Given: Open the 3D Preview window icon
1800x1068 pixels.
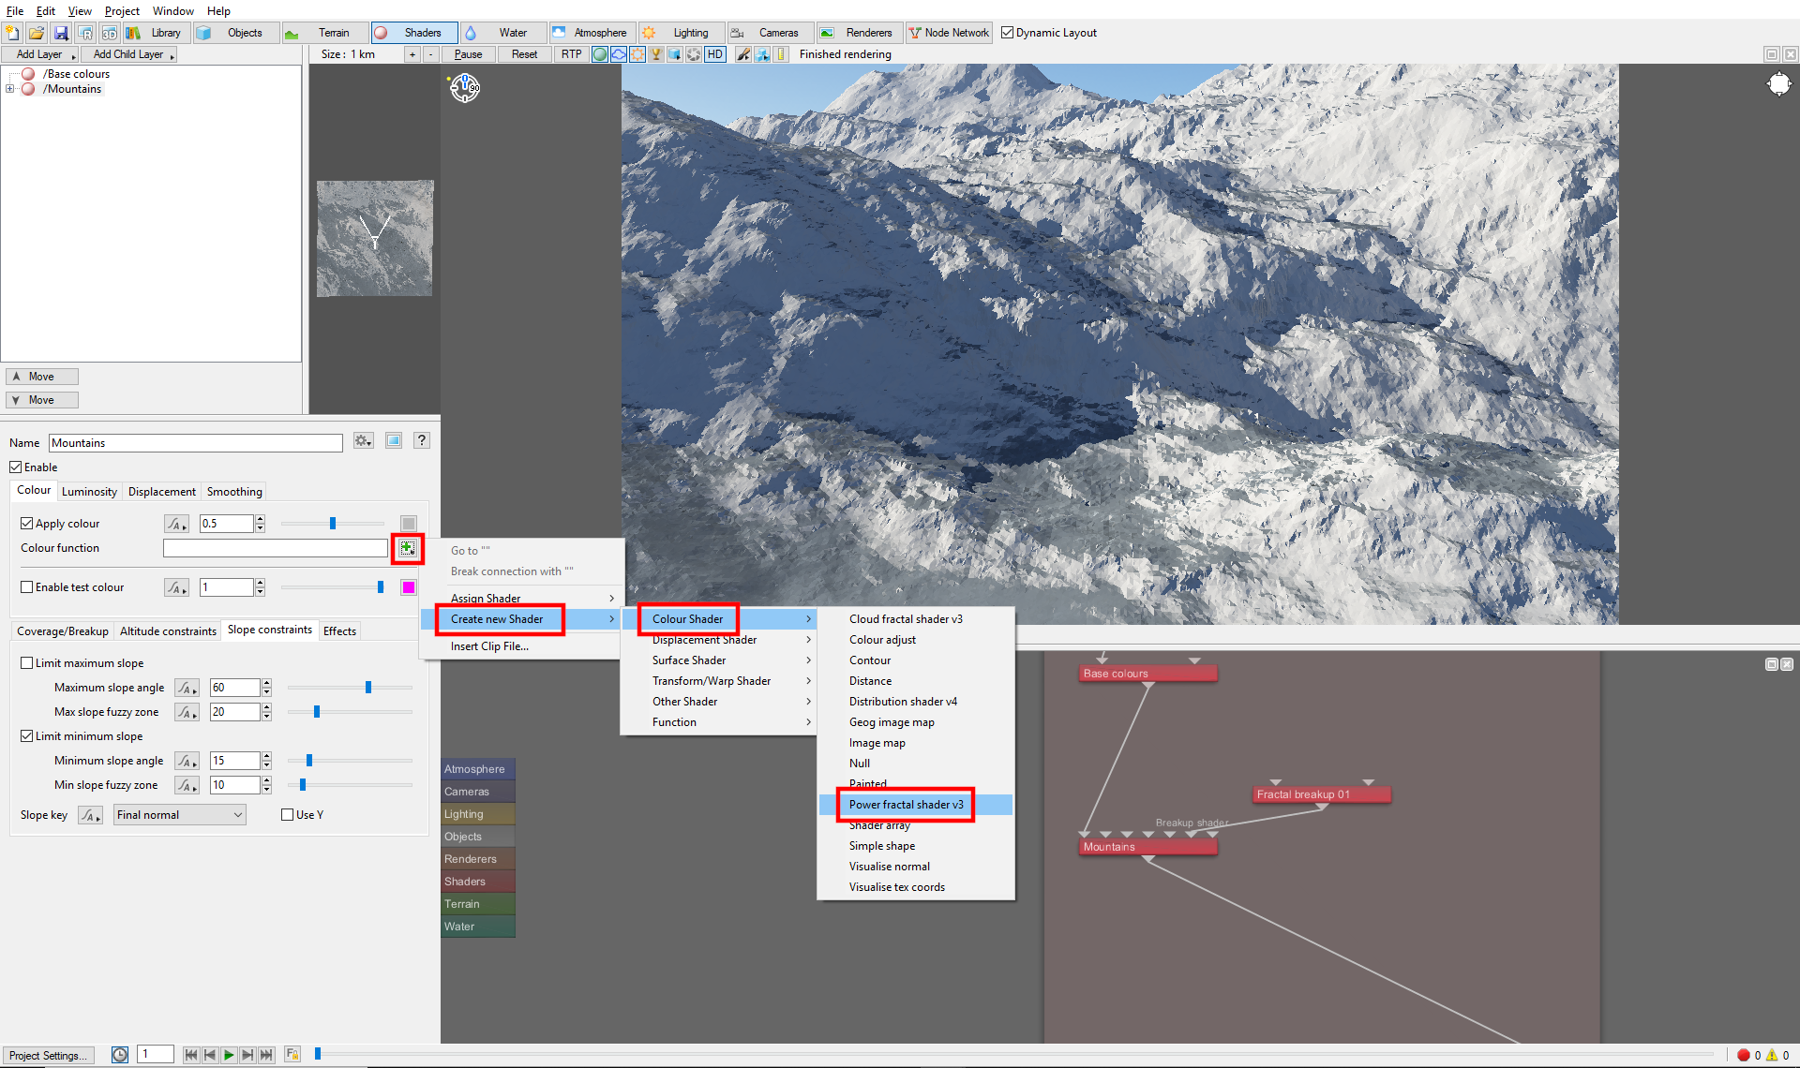Looking at the screenshot, I should (110, 33).
